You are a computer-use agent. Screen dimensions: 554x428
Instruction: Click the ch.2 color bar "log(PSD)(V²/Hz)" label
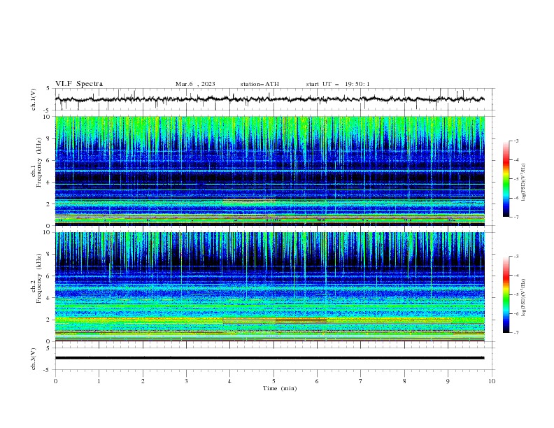524,298
